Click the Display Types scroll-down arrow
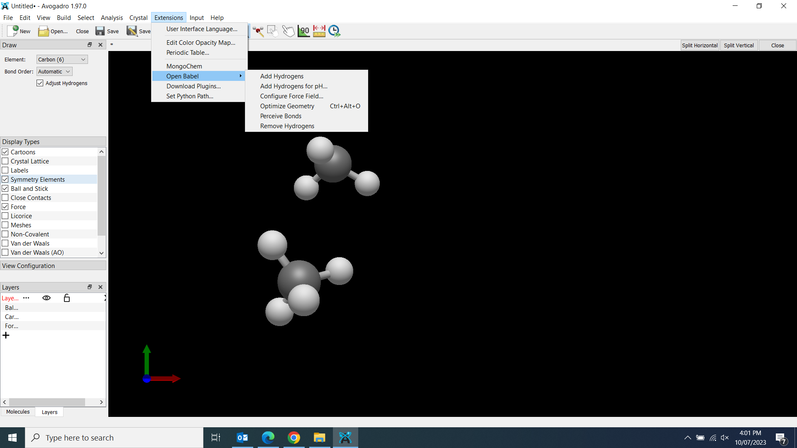797x448 pixels. pos(101,253)
